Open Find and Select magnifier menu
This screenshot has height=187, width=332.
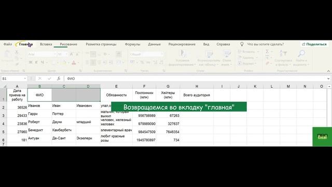(301, 58)
